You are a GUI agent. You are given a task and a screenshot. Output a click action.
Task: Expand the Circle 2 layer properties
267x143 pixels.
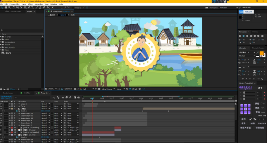[x=10, y=104]
